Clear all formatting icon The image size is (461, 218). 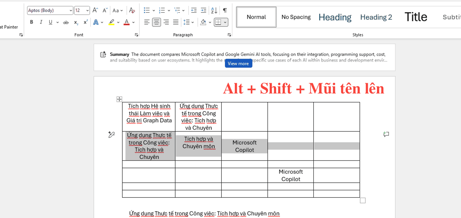click(x=132, y=10)
